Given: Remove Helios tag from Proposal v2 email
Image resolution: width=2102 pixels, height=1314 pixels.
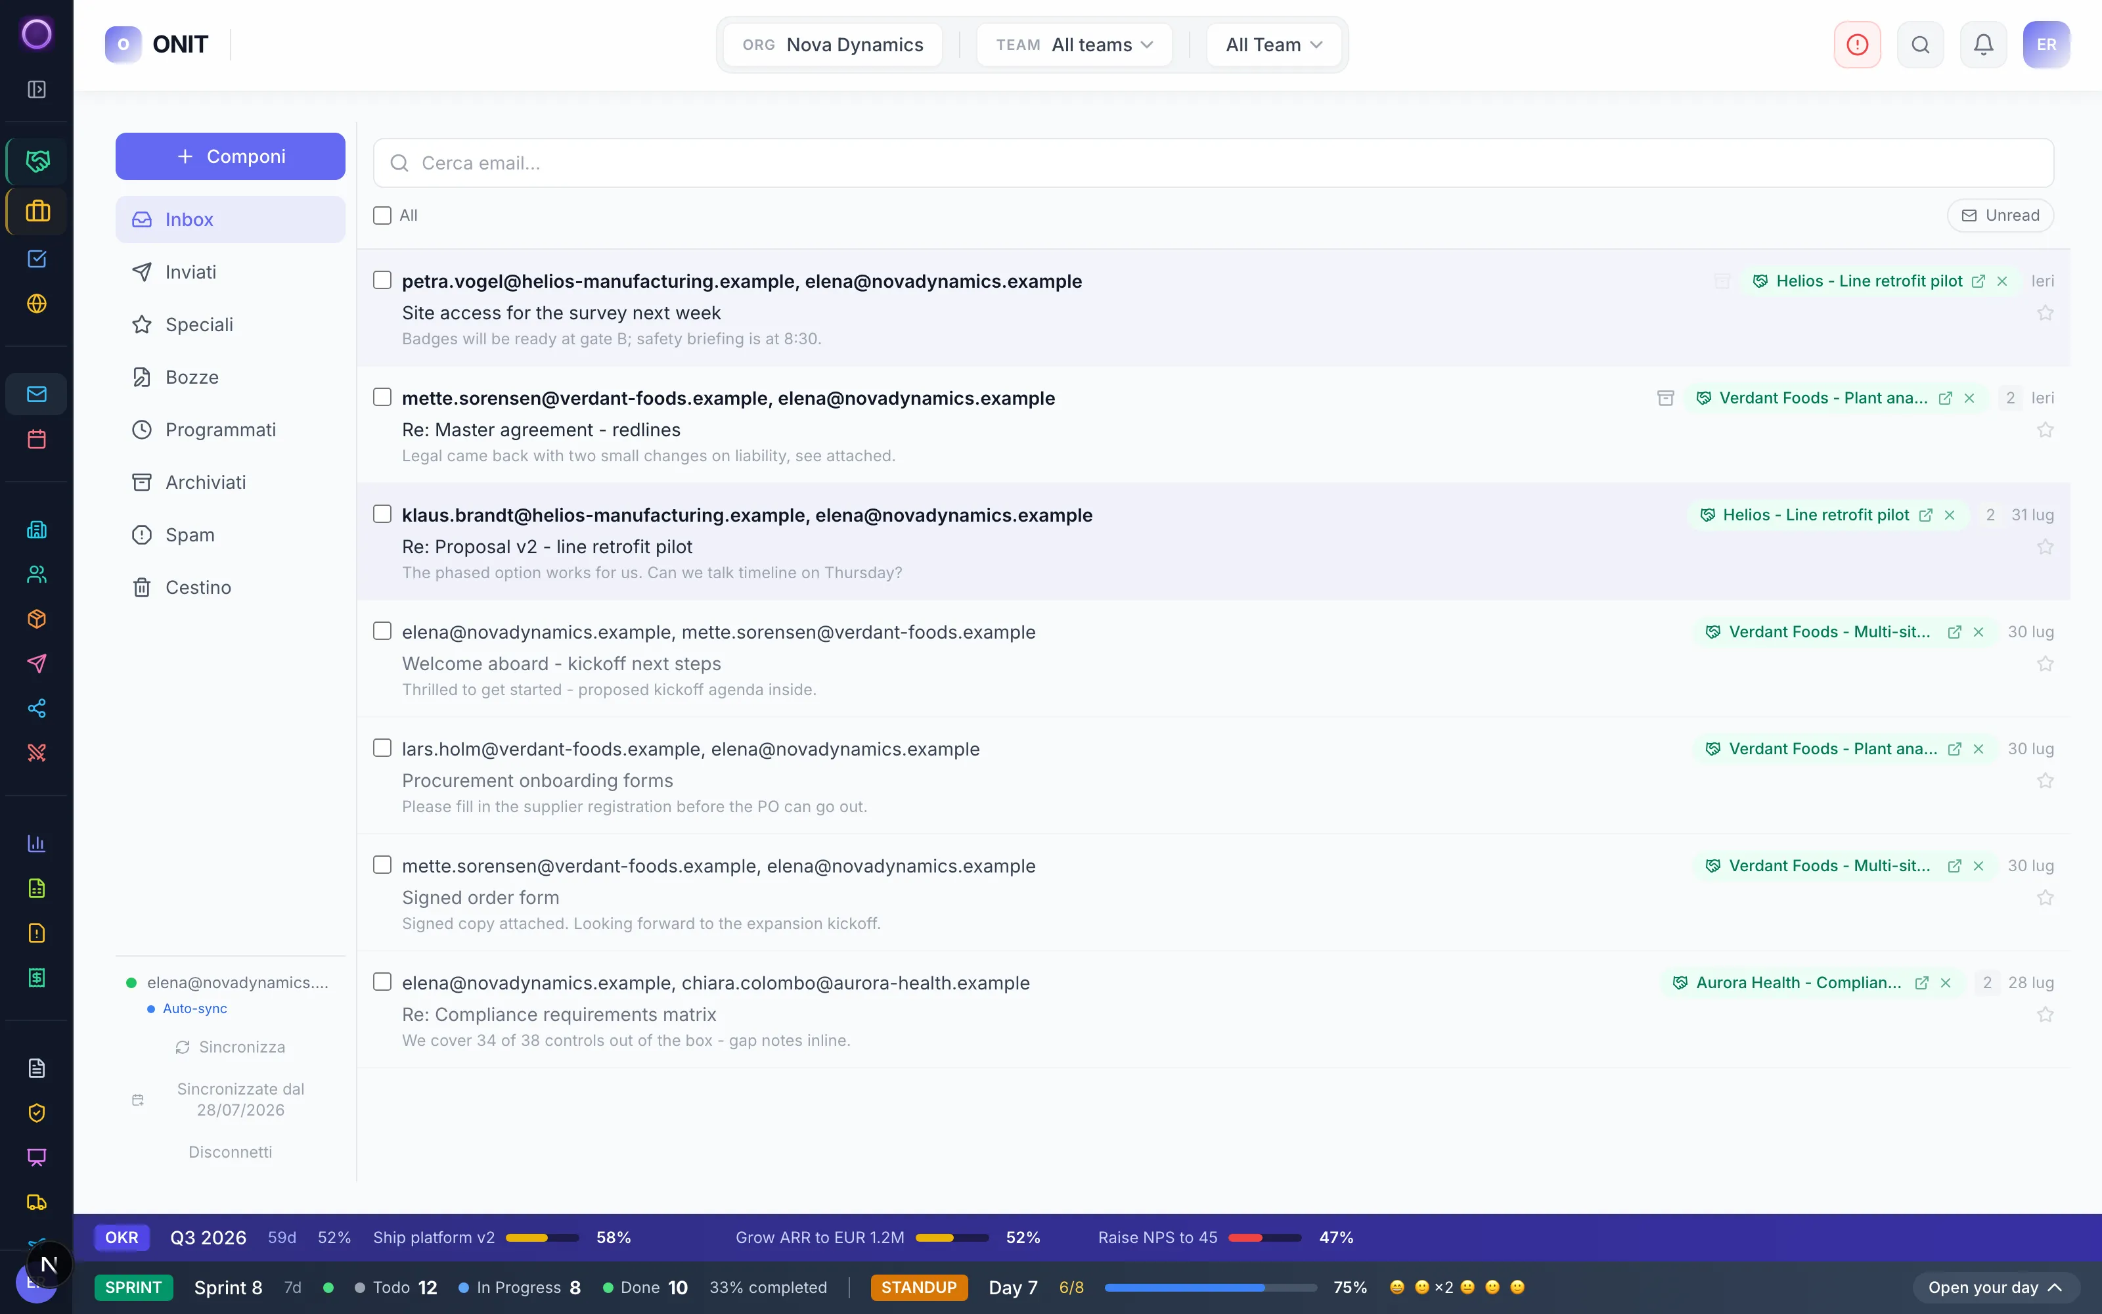Looking at the screenshot, I should point(1949,515).
